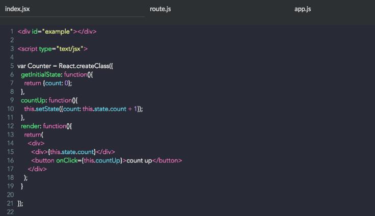375x216 pixels.
Task: Click line number 1 in the gutter
Action: coord(12,32)
